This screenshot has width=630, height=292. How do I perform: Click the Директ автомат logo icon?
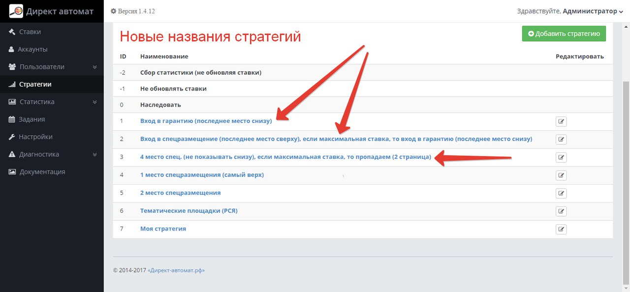pos(16,11)
